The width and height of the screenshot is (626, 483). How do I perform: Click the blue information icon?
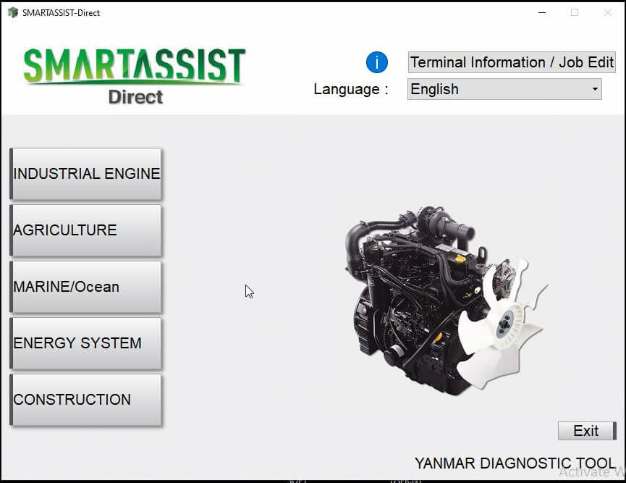tap(376, 62)
